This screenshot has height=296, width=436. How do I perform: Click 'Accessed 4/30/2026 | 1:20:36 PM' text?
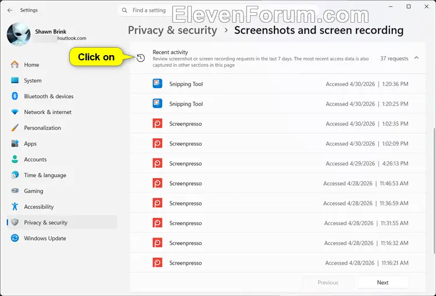(x=367, y=84)
